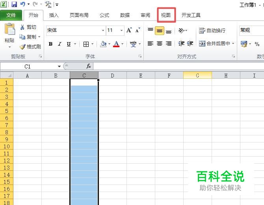Image resolution: width=264 pixels, height=205 pixels.
Task: Select column A header
Action: point(27,76)
